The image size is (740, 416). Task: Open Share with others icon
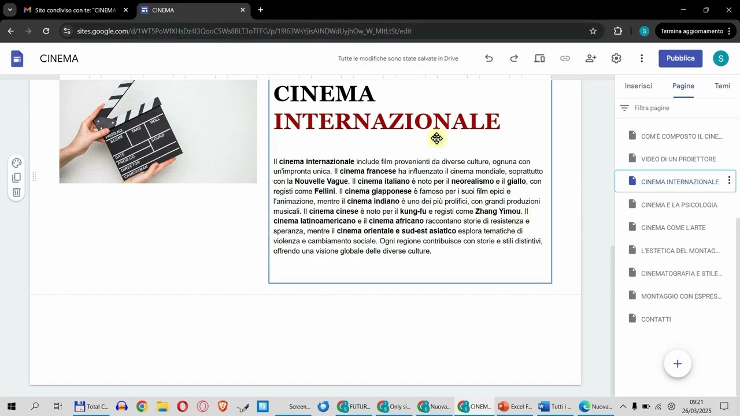point(591,58)
